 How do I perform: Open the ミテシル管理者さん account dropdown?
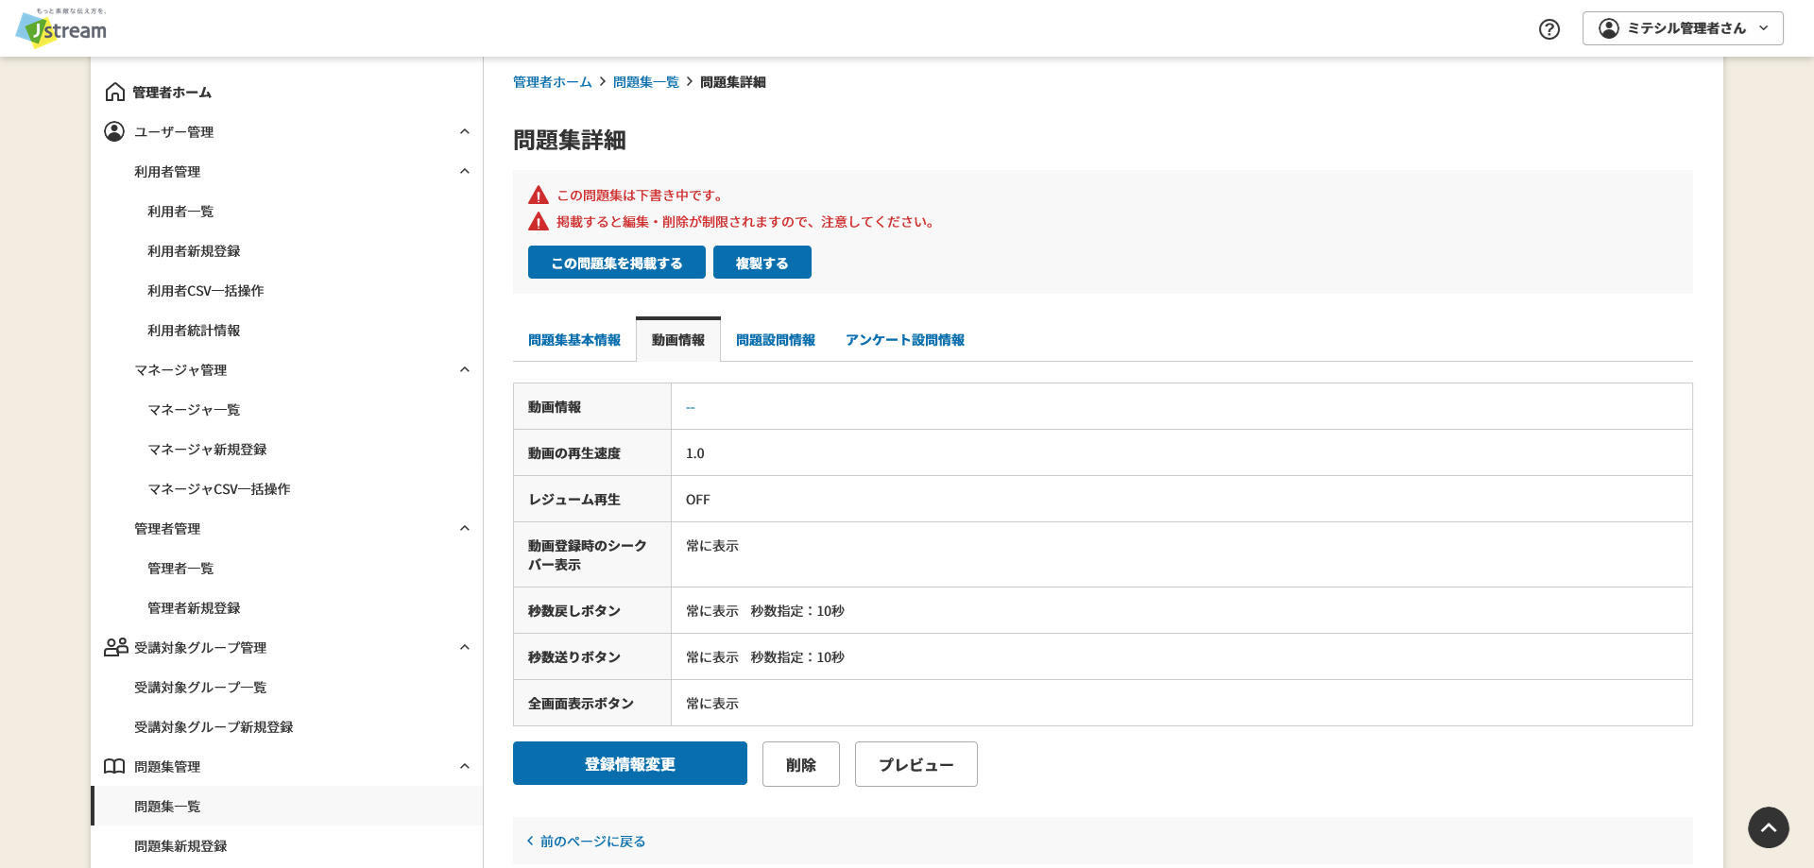coord(1683,28)
